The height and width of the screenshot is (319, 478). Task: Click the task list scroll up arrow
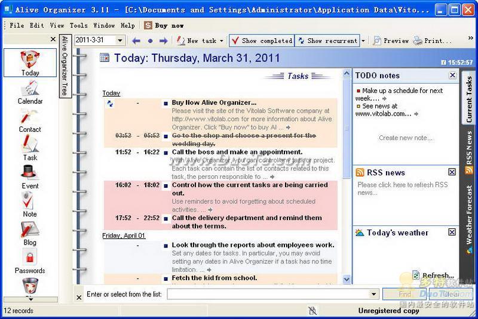pos(347,73)
